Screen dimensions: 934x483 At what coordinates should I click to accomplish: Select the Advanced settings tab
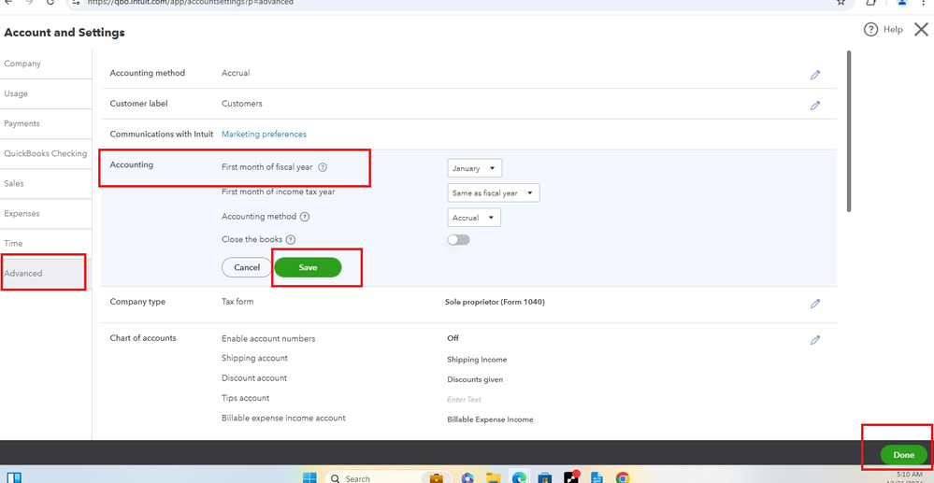46,274
